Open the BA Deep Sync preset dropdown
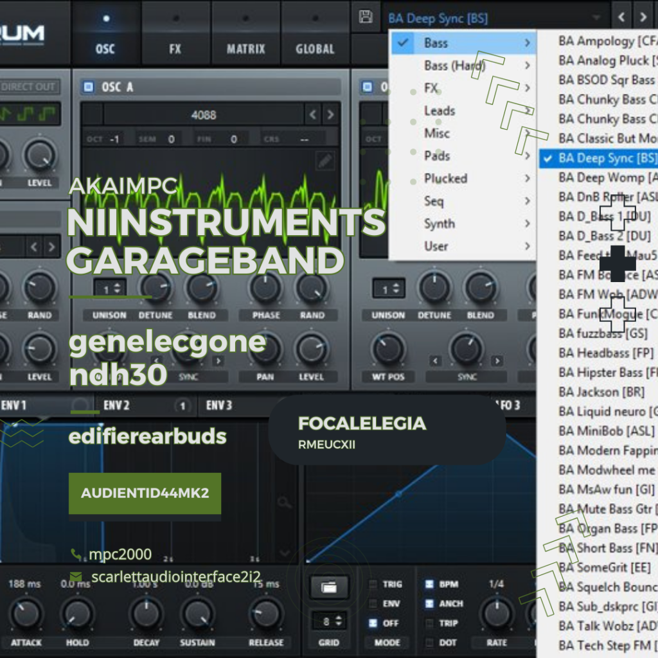Screen dimensions: 658x658 click(x=495, y=18)
